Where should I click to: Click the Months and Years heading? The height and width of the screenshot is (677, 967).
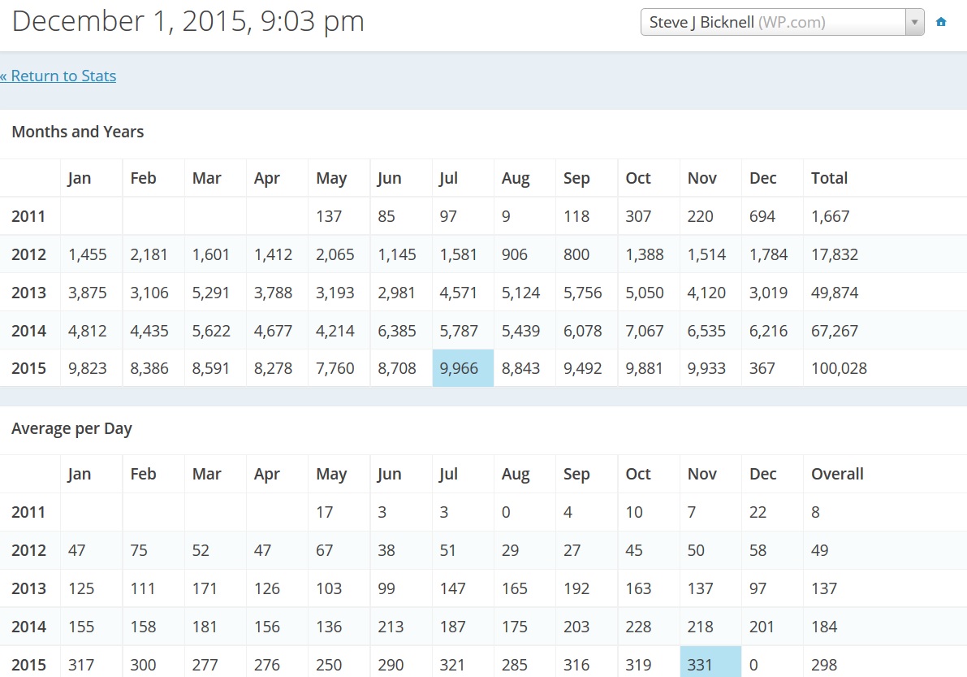[x=78, y=132]
